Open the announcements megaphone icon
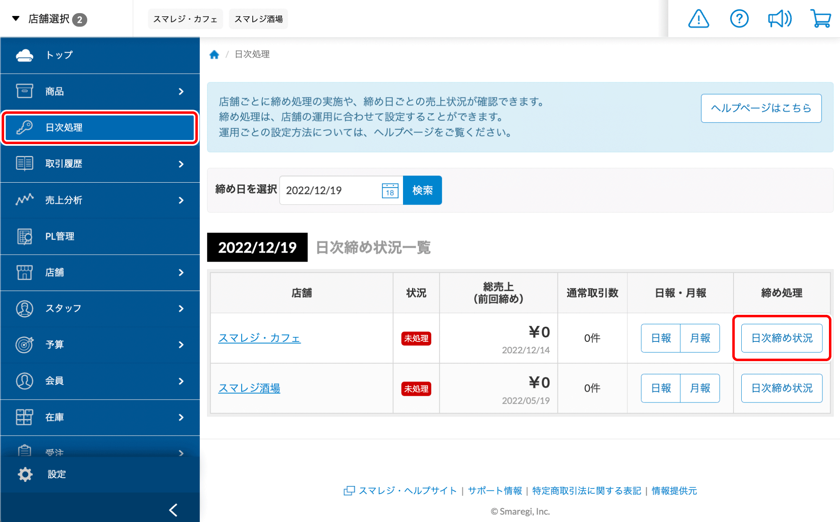Screen dimensions: 840x522 [780, 19]
